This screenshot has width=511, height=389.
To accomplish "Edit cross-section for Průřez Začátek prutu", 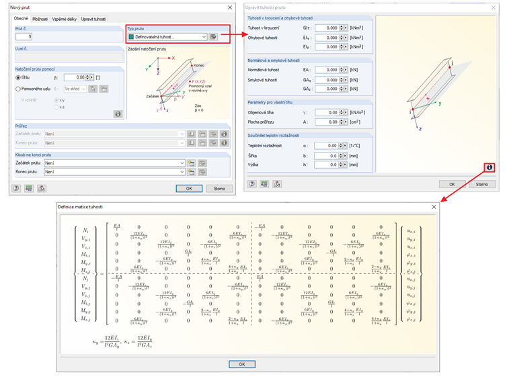I will [213, 134].
